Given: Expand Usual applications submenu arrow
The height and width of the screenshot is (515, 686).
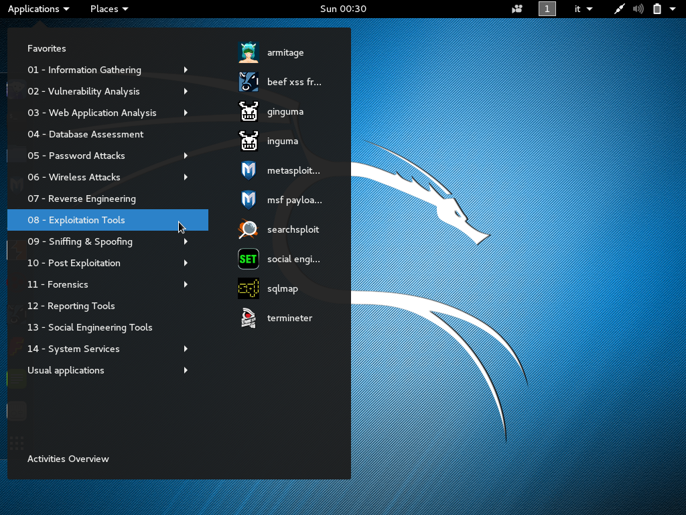Looking at the screenshot, I should [186, 370].
